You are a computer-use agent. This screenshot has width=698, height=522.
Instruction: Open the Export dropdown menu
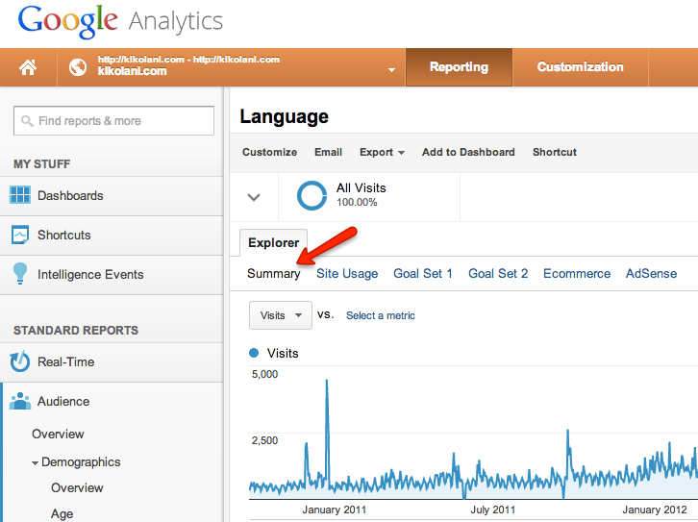382,152
